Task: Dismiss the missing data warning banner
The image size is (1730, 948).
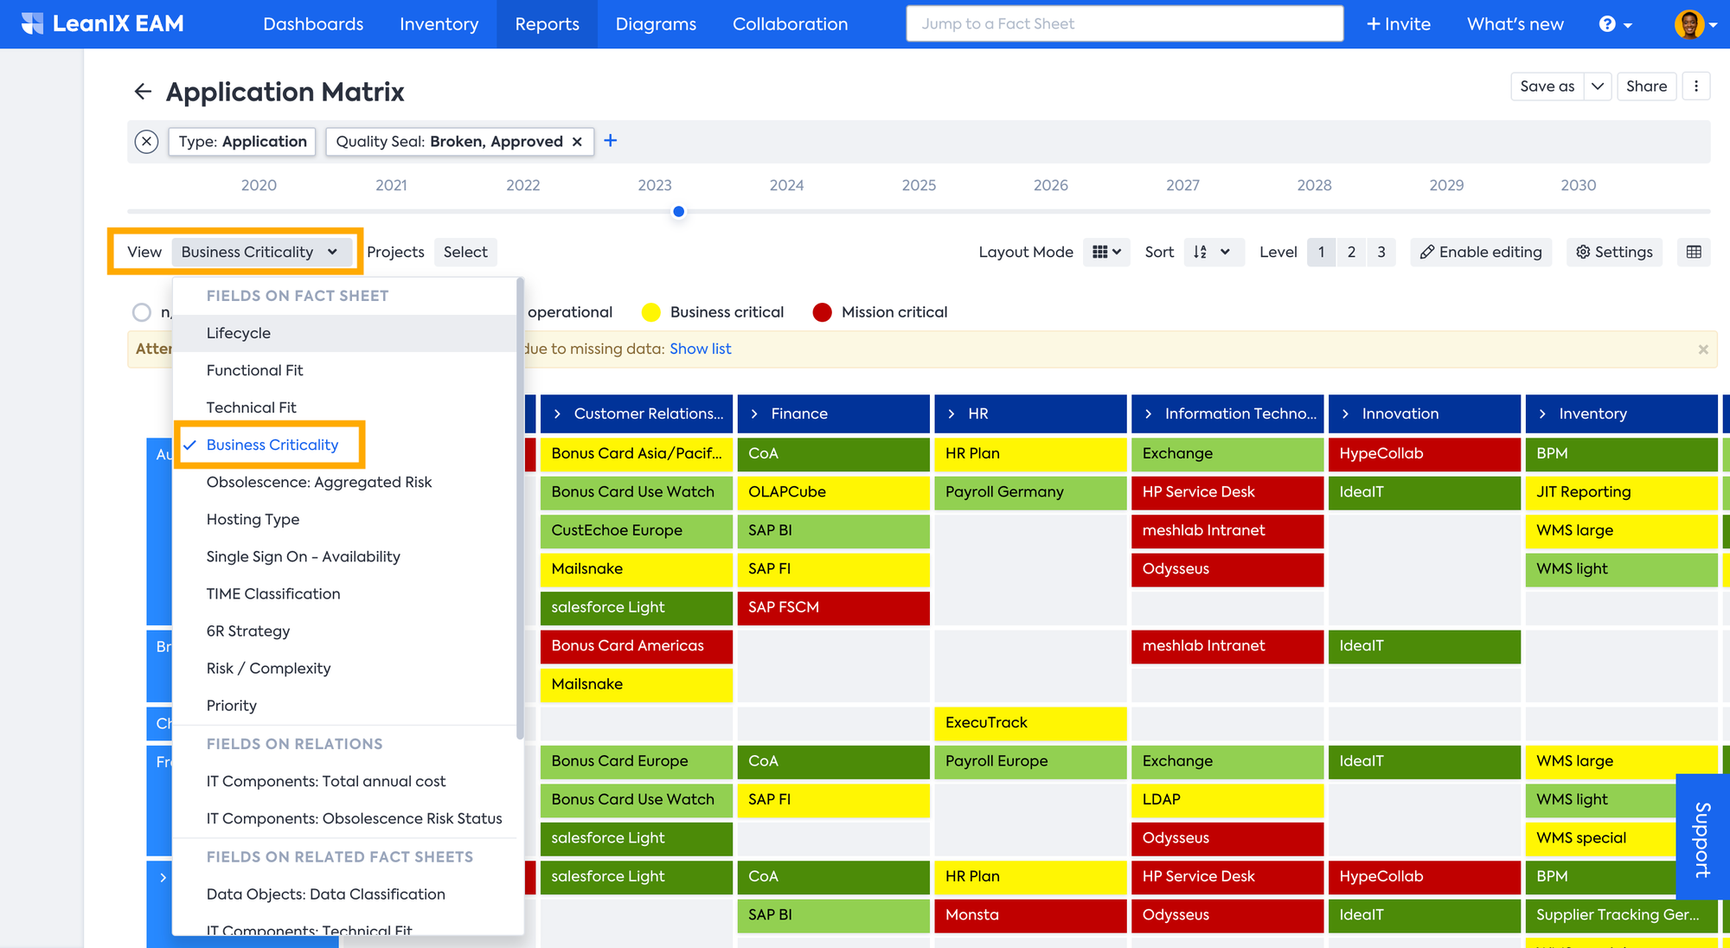Action: (x=1702, y=349)
